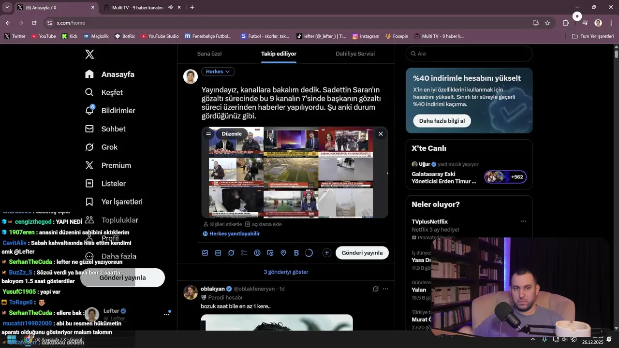The height and width of the screenshot is (348, 619).
Task: Open Grok actions on oblakyan post
Action: [x=375, y=289]
